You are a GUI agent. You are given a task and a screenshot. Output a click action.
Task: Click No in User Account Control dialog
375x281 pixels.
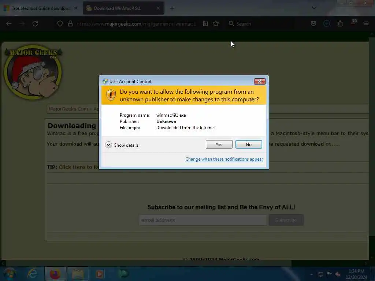pos(249,144)
